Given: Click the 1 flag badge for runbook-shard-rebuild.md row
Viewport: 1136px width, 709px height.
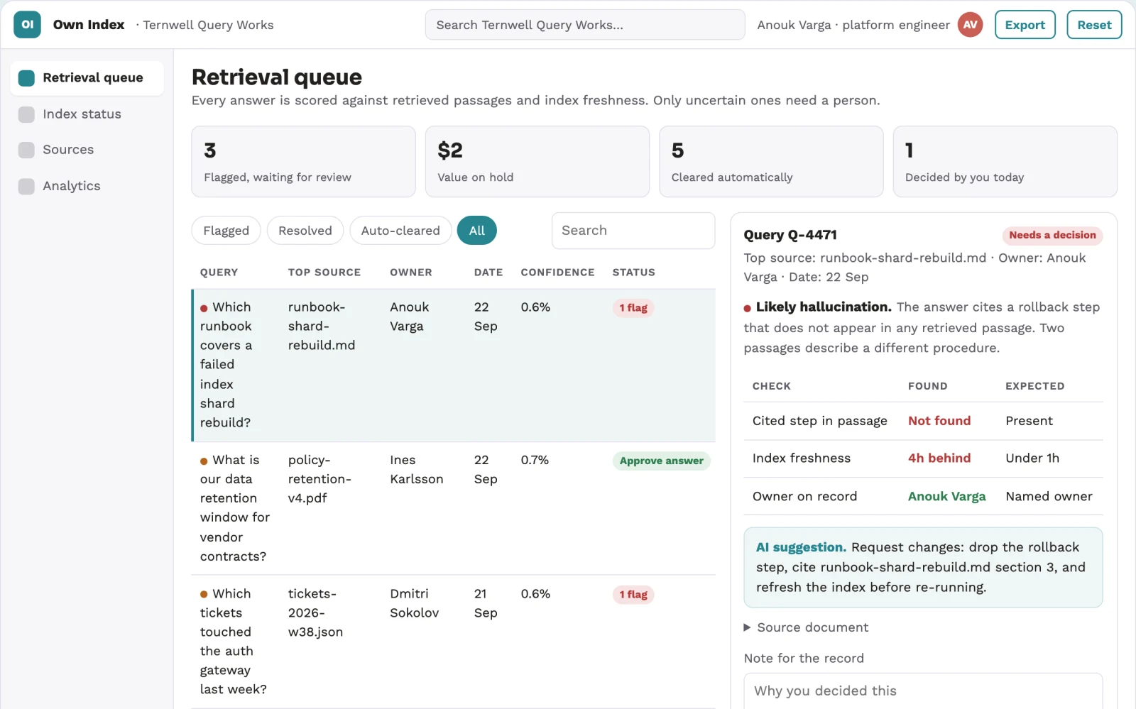Looking at the screenshot, I should (x=633, y=308).
